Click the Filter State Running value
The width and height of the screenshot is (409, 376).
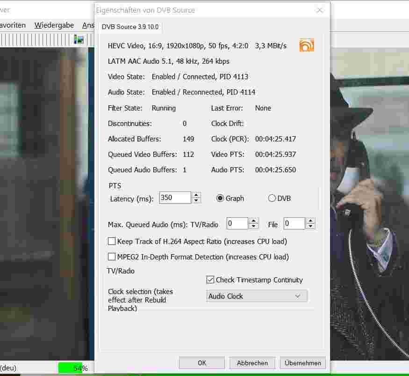(164, 108)
